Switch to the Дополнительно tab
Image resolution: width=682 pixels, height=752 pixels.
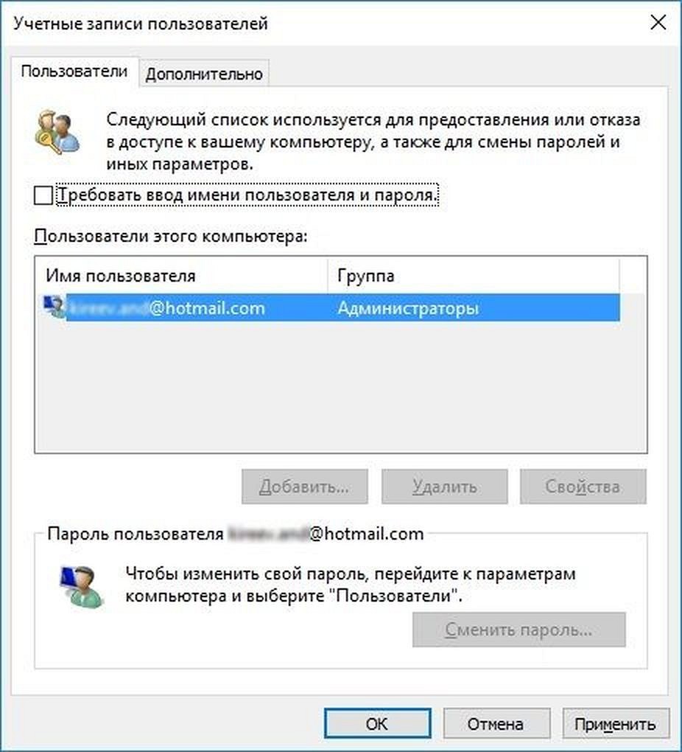[204, 74]
